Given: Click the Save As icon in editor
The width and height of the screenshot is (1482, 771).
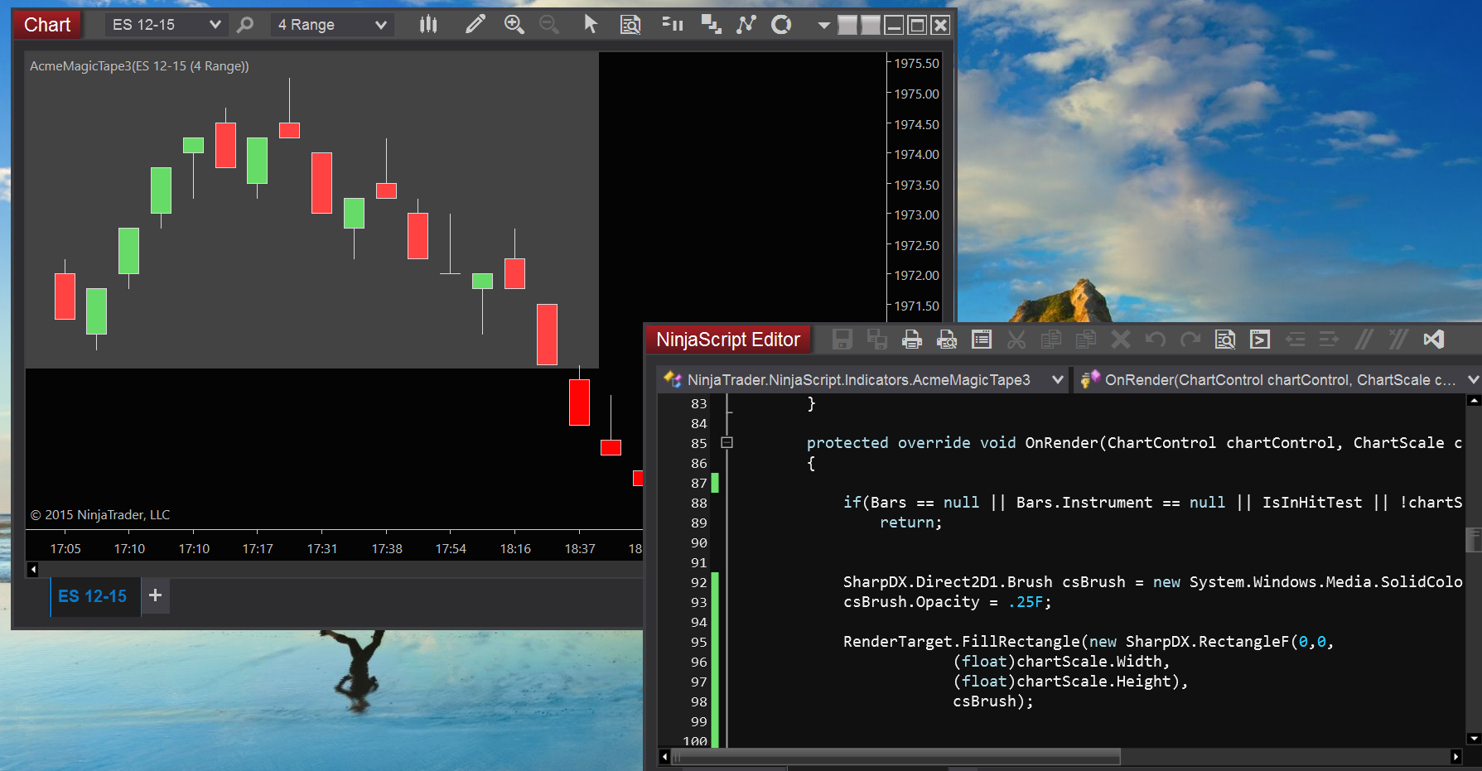Looking at the screenshot, I should 877,340.
